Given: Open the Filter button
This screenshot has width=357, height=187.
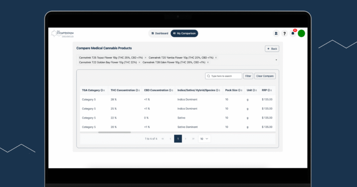Looking at the screenshot, I should pyautogui.click(x=248, y=76).
